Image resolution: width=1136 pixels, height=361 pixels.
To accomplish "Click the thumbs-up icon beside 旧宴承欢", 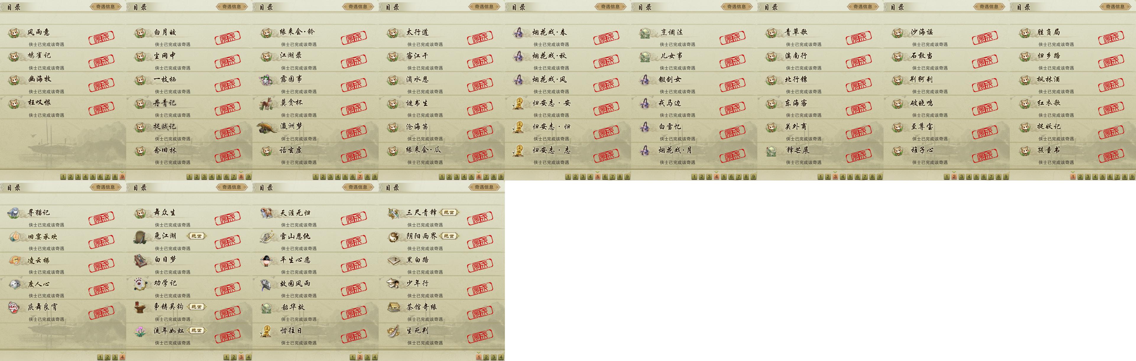I will tap(14, 237).
